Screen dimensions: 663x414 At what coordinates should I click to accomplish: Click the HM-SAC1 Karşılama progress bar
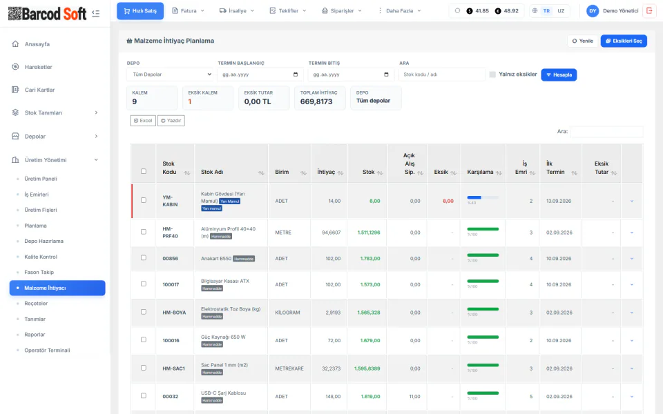tap(483, 365)
